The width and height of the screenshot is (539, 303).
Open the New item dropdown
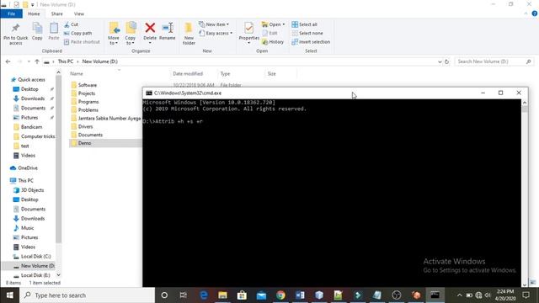pyautogui.click(x=214, y=24)
